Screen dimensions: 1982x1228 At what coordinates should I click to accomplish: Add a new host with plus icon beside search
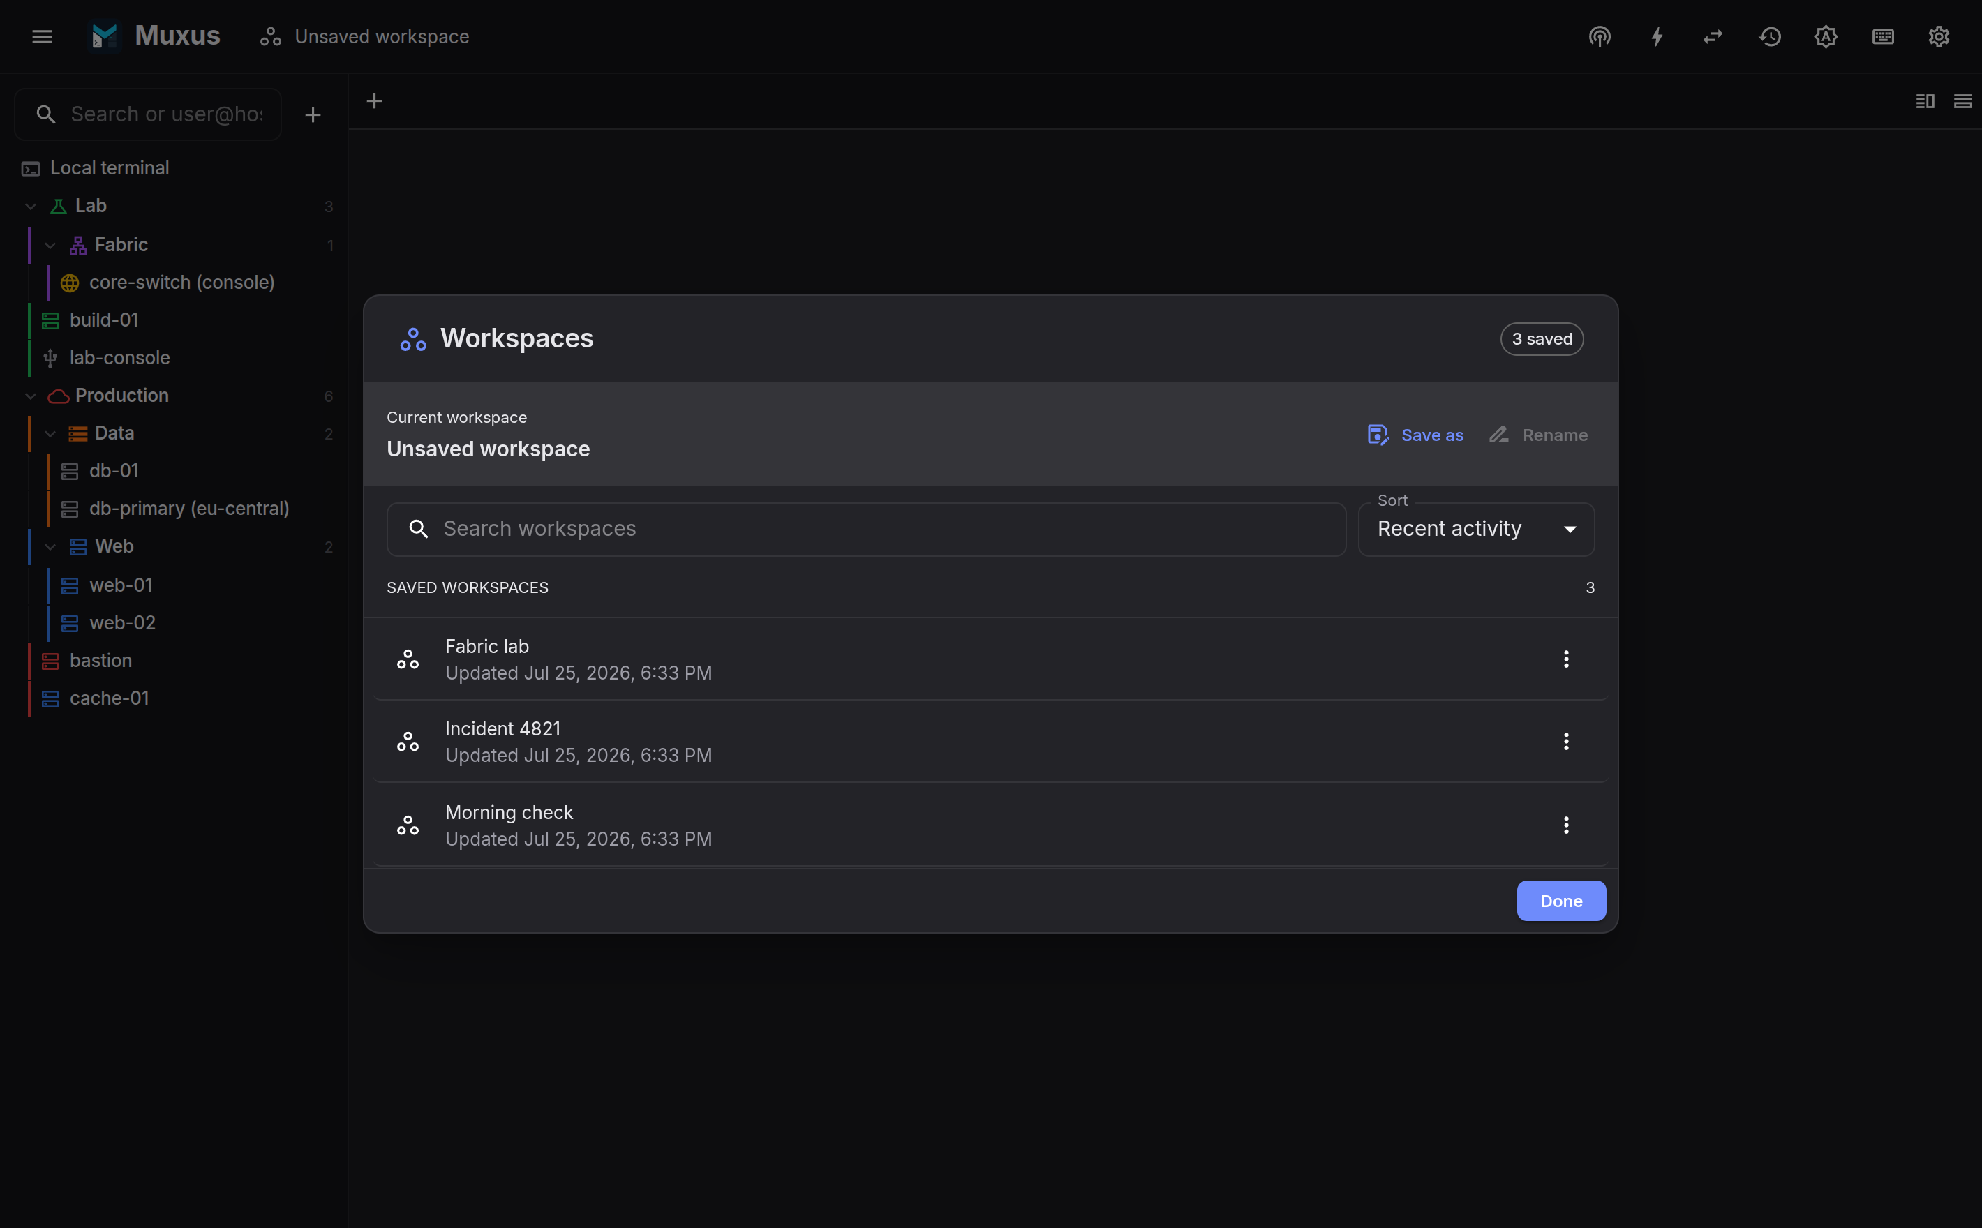tap(313, 114)
